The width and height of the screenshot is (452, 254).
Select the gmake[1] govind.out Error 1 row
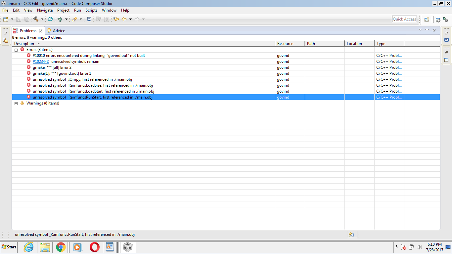click(226, 73)
